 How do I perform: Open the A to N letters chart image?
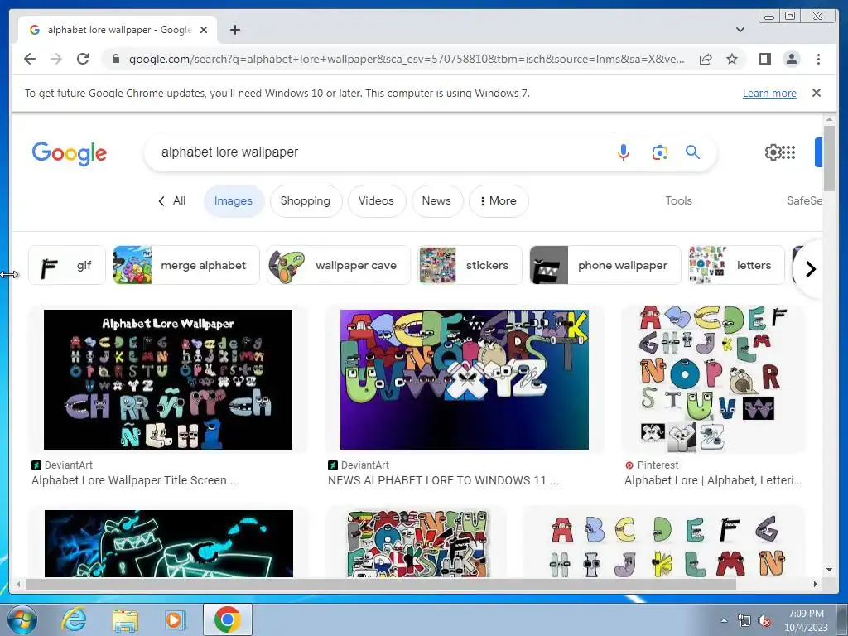(x=665, y=543)
